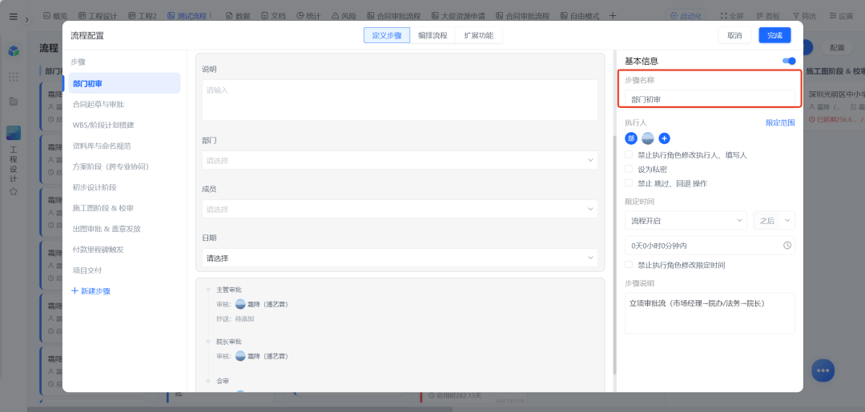Check the 设为私密 box
Viewport: 865px width, 412px height.
tap(629, 169)
